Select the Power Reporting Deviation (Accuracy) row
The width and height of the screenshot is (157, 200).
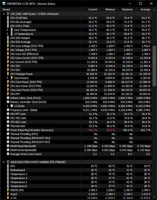[76, 130]
